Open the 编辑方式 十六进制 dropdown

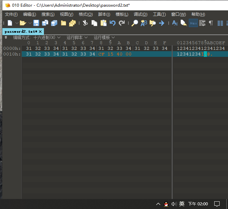[x=47, y=37]
